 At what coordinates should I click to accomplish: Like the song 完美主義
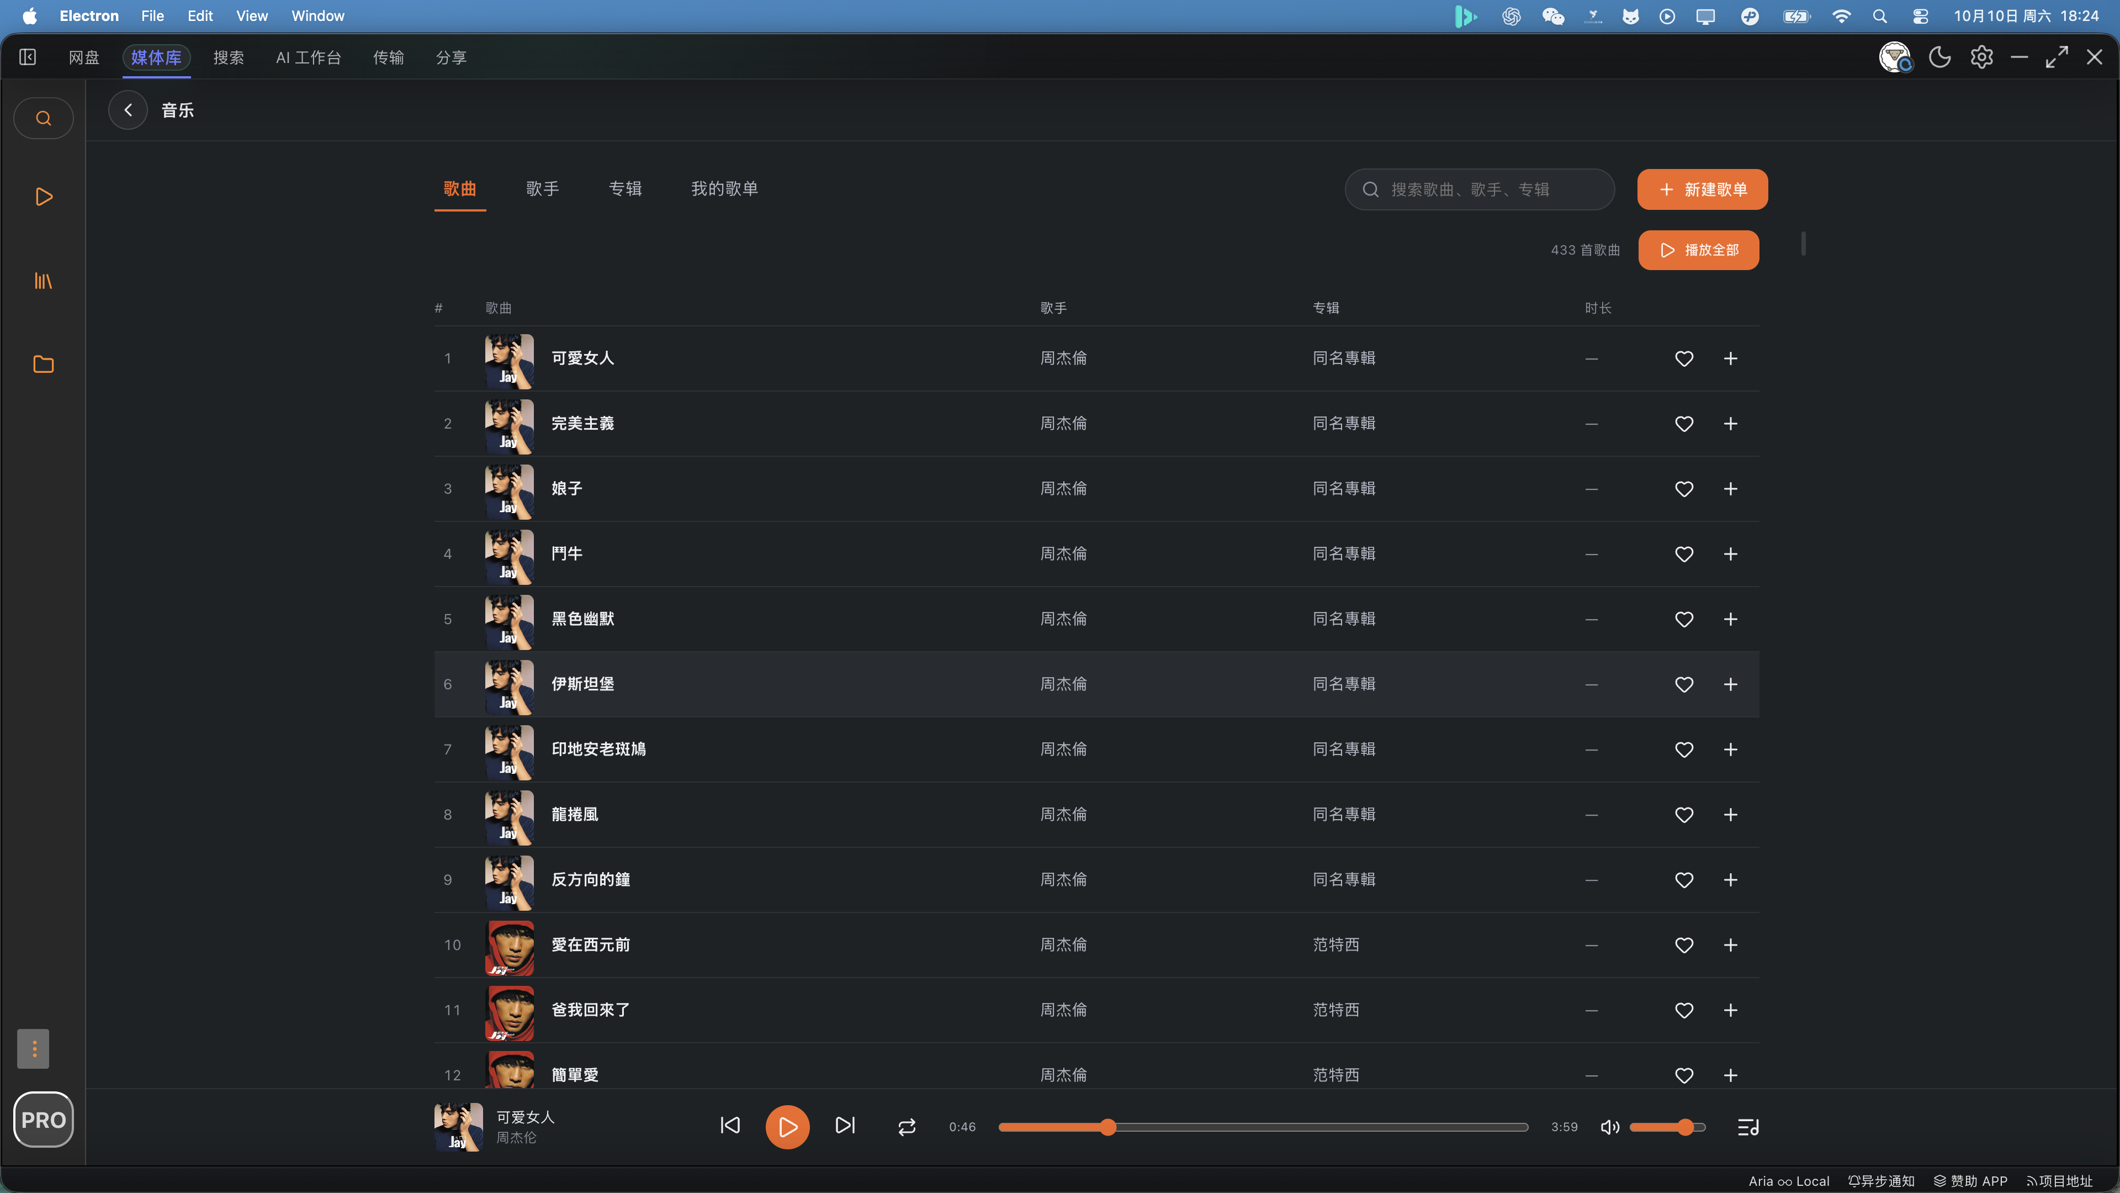(x=1684, y=423)
